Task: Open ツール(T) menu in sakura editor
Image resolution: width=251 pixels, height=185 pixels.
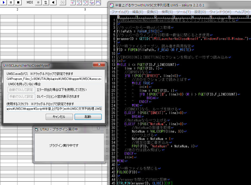Action: 183,12
